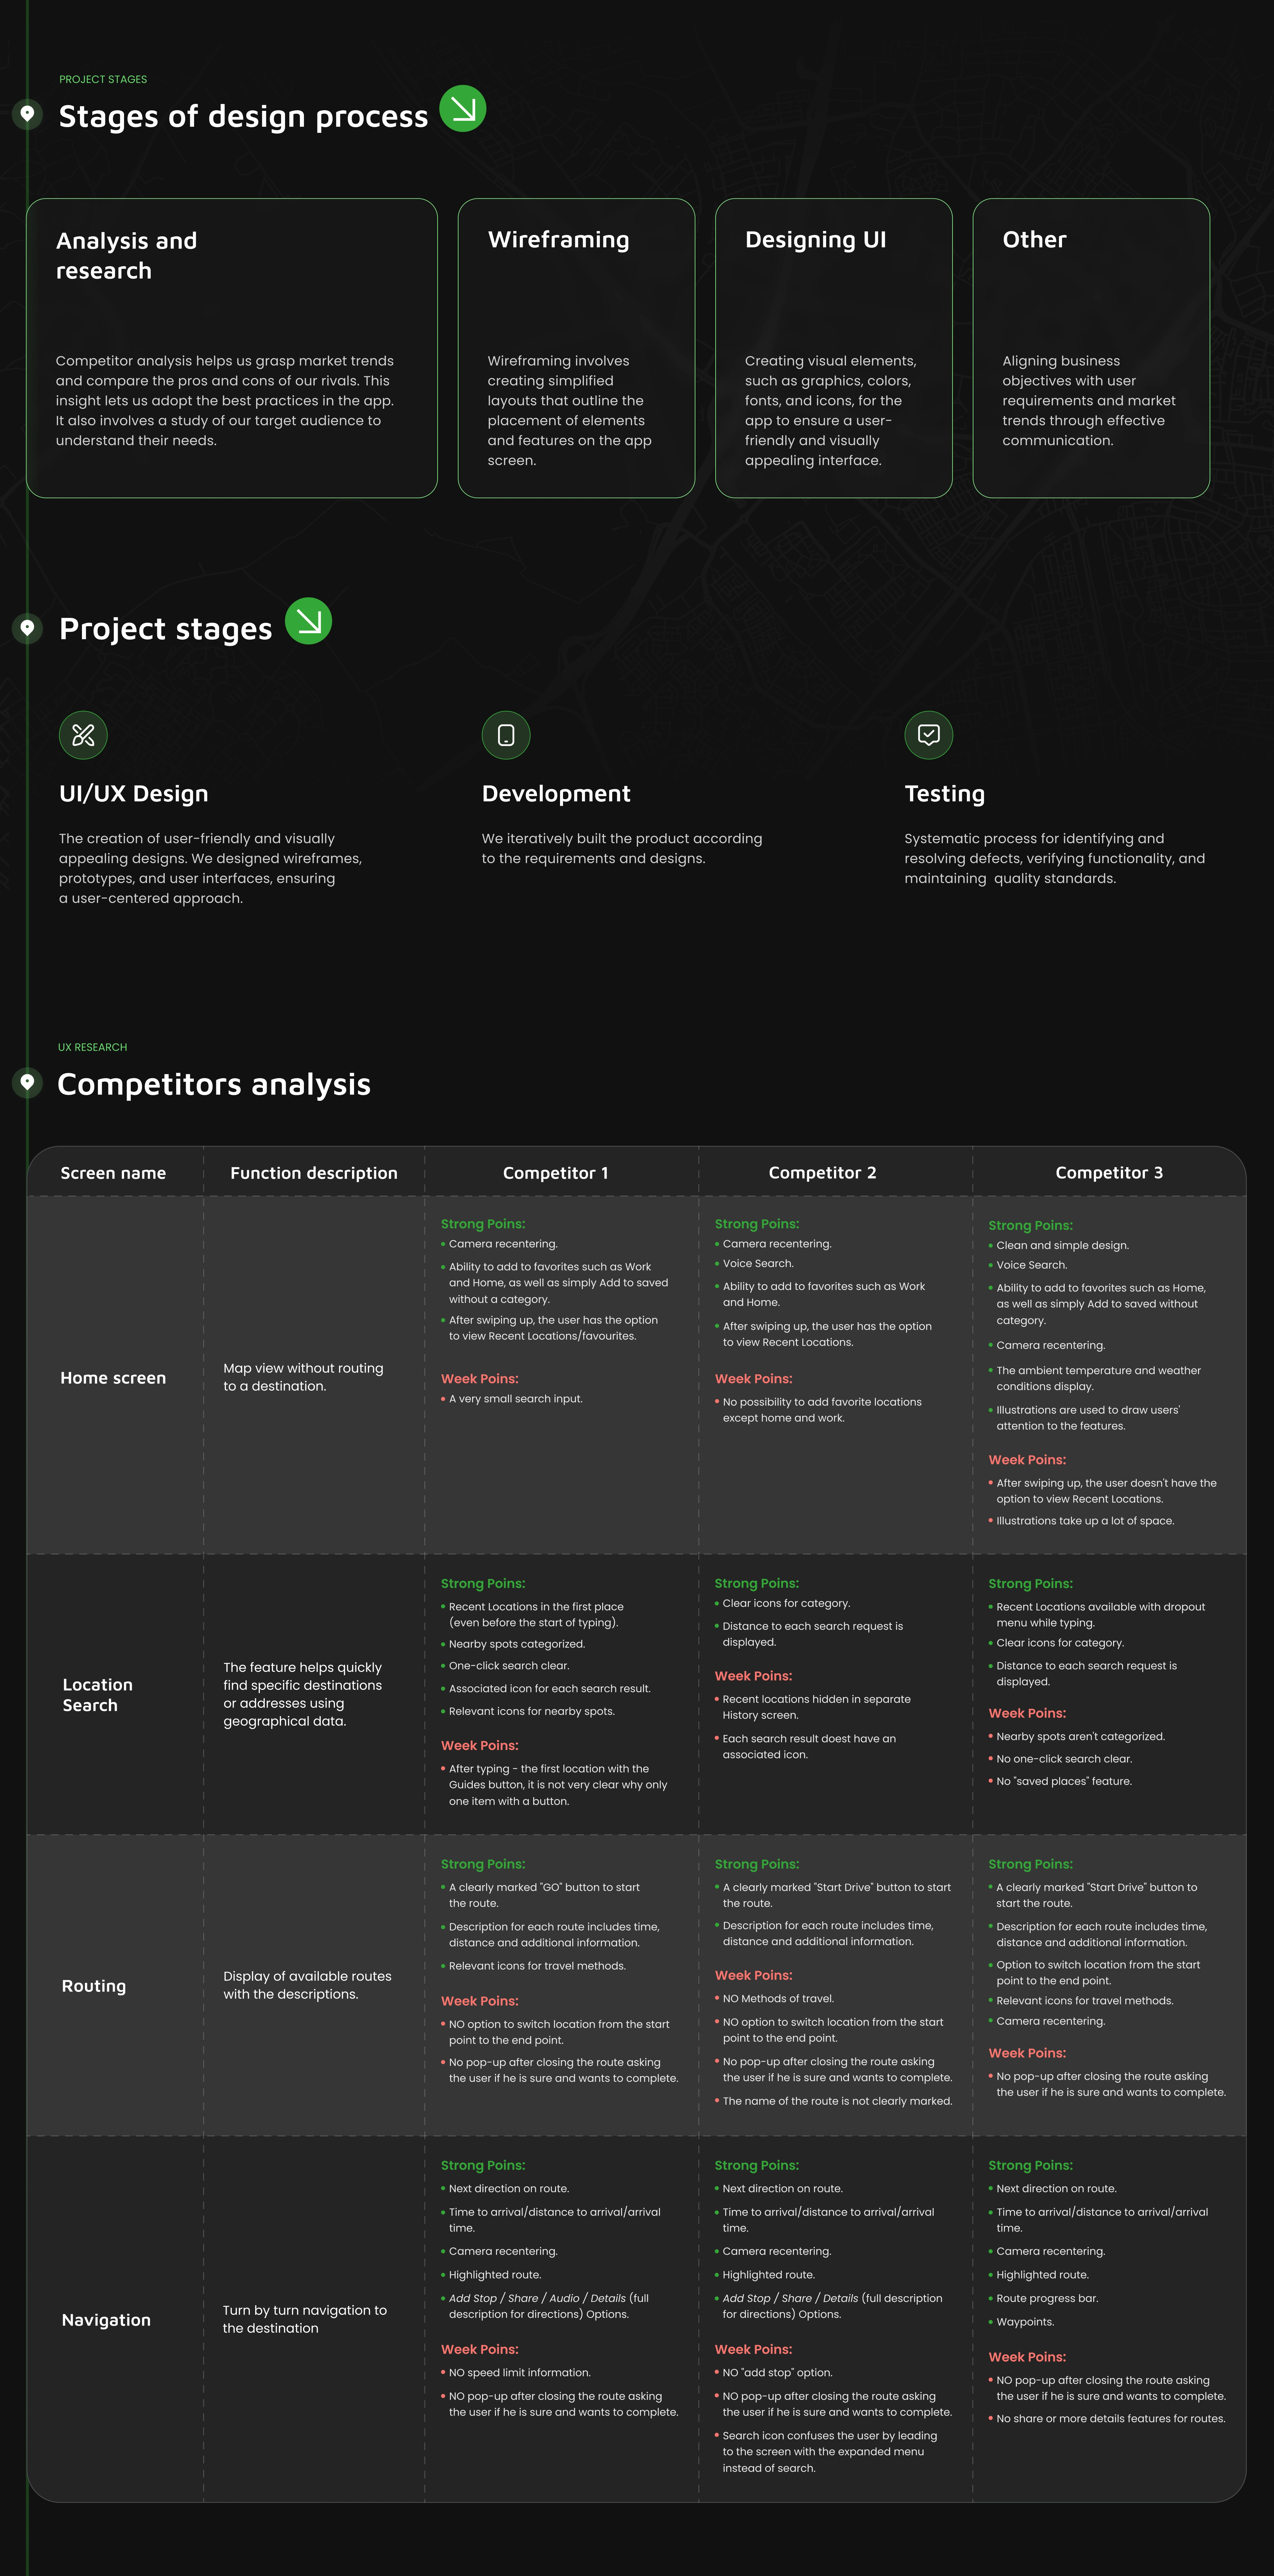The image size is (1274, 2576).
Task: Click the Navigation row label
Action: pos(106,2320)
